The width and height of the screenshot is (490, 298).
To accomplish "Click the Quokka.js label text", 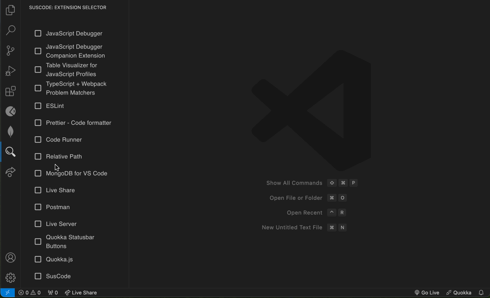I will (x=60, y=259).
